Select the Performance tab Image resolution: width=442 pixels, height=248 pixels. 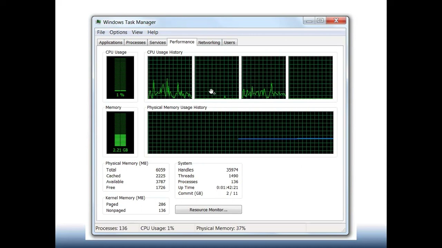[182, 42]
